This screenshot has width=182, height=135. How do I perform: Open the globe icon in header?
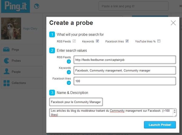tap(37, 6)
